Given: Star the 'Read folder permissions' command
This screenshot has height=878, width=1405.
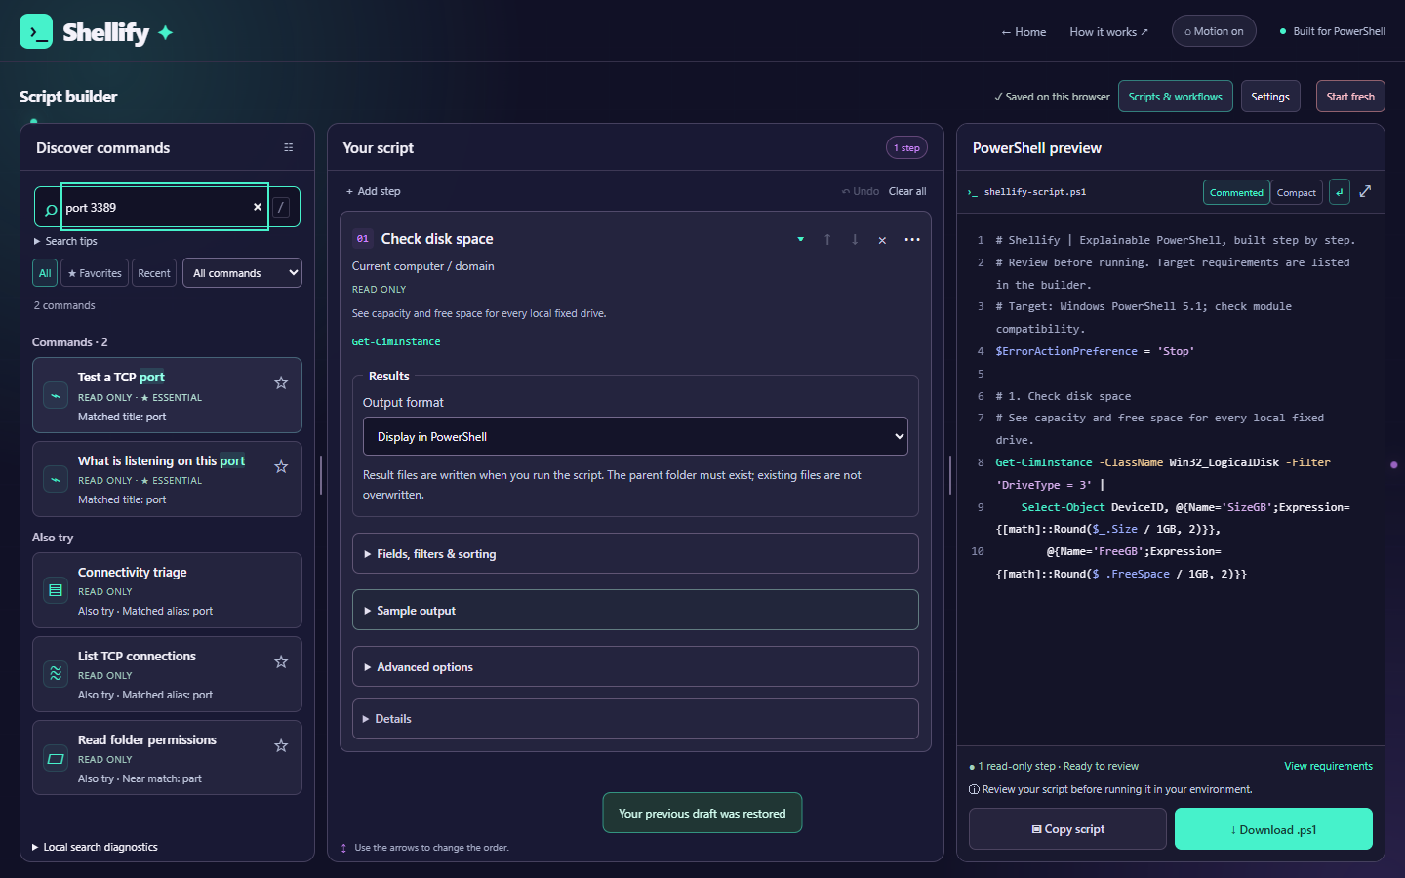Looking at the screenshot, I should (281, 745).
